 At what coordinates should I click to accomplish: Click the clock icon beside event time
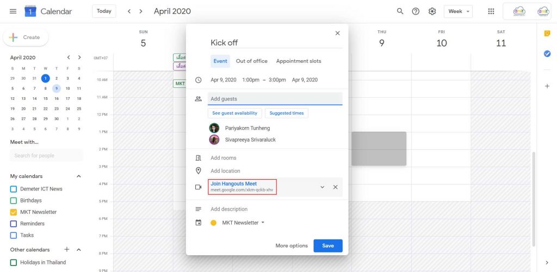point(198,80)
